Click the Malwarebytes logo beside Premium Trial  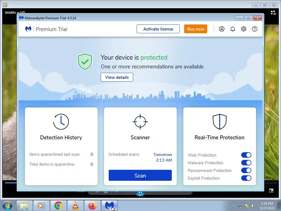(x=28, y=29)
